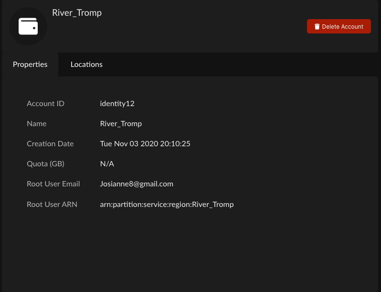This screenshot has width=381, height=292.
Task: Select the Josianne8@gmail.com email value
Action: tap(137, 184)
